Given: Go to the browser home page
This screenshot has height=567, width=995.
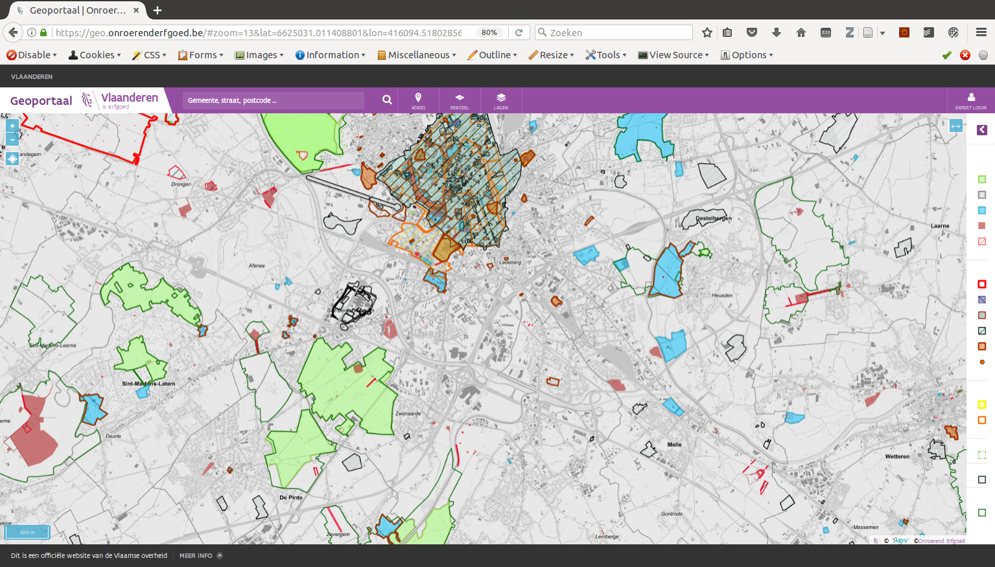Looking at the screenshot, I should click(801, 32).
